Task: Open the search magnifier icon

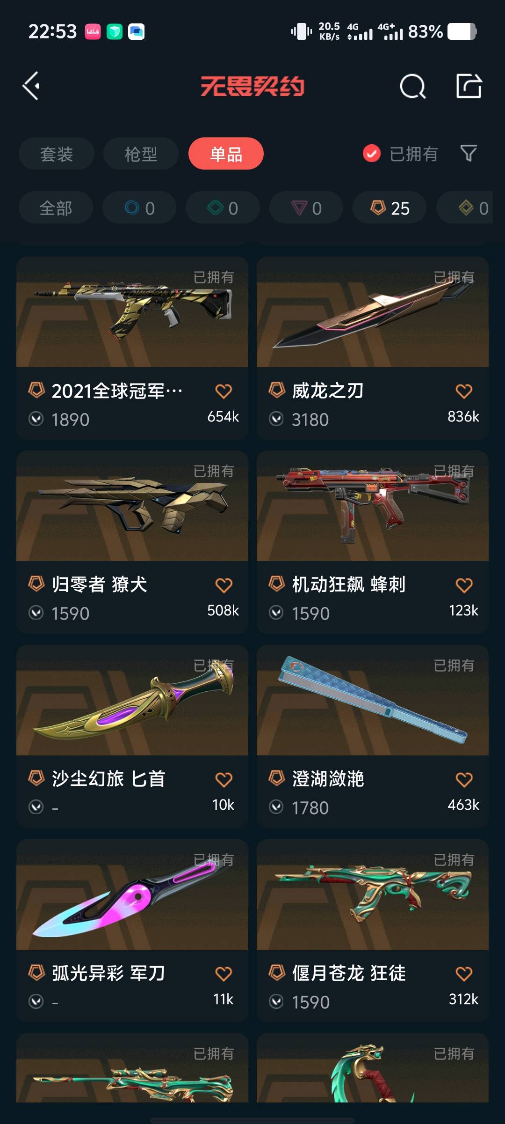Action: [413, 86]
